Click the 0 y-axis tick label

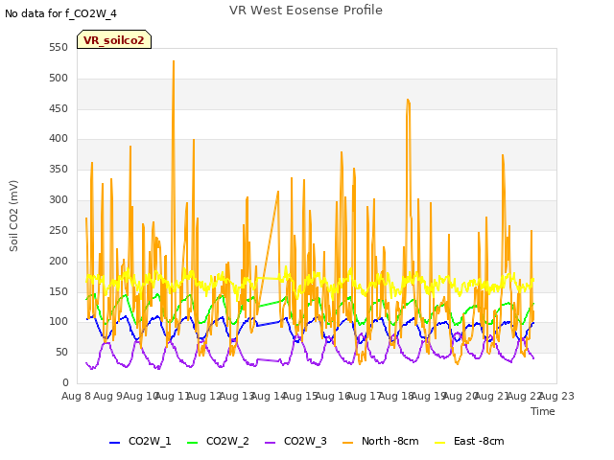(x=65, y=382)
